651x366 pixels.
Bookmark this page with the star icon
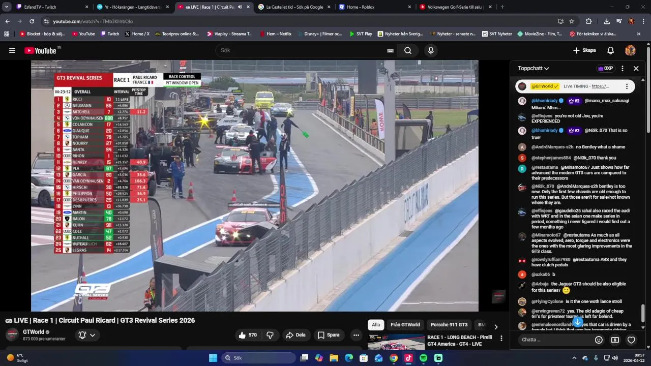(572, 21)
